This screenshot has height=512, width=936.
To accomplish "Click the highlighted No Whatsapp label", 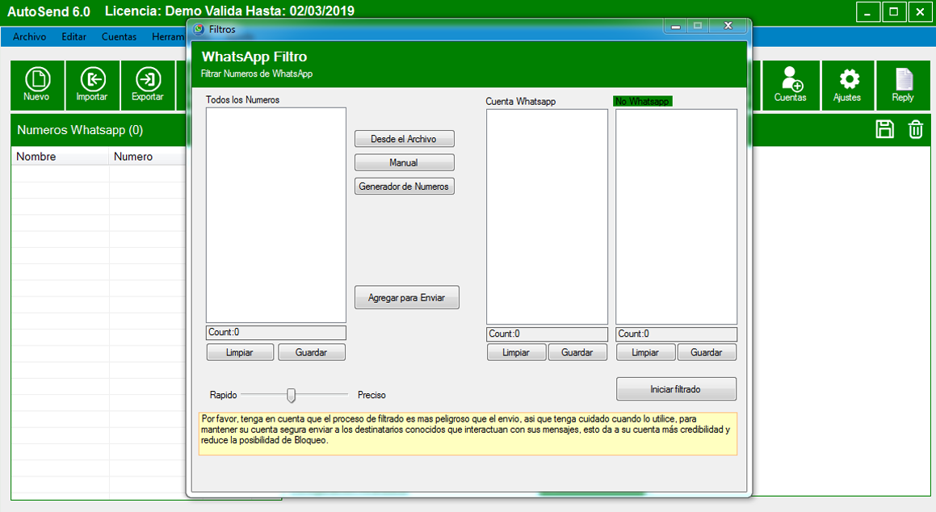I will pos(643,102).
